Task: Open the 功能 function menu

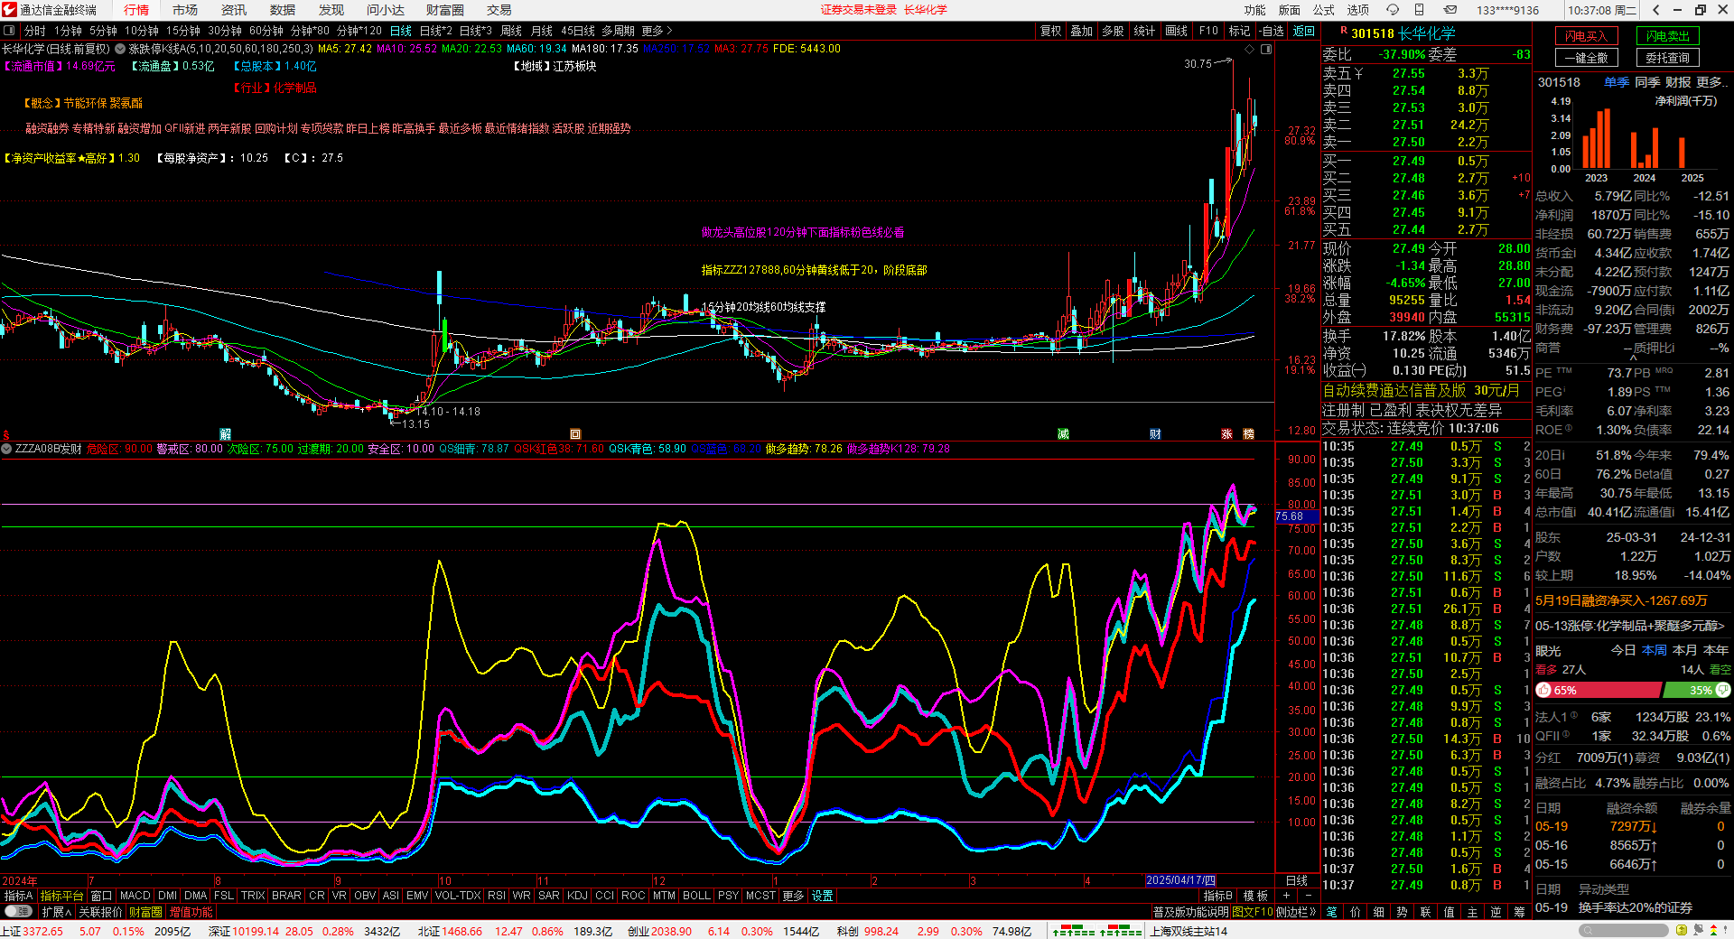Action: (1255, 10)
